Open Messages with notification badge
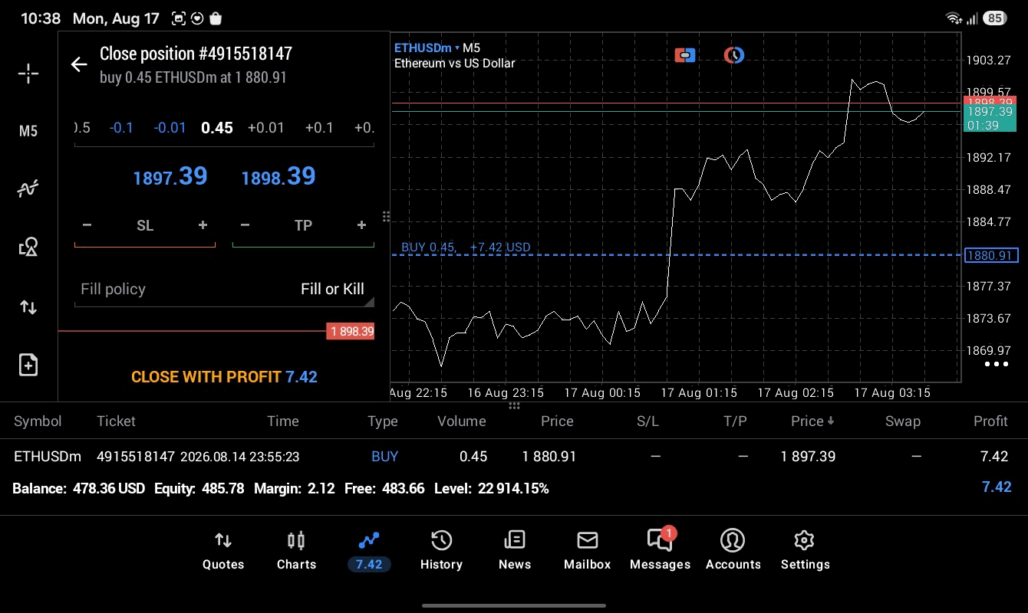This screenshot has height=613, width=1028. pos(660,551)
